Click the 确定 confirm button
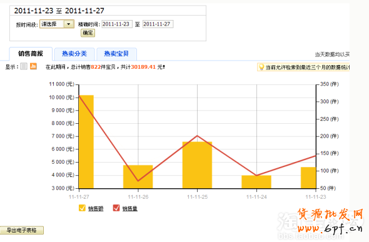Viewport: 369px width, 242px height. coord(88,33)
